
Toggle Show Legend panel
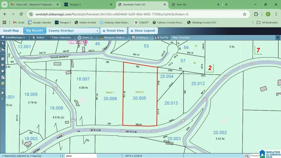click(x=142, y=31)
